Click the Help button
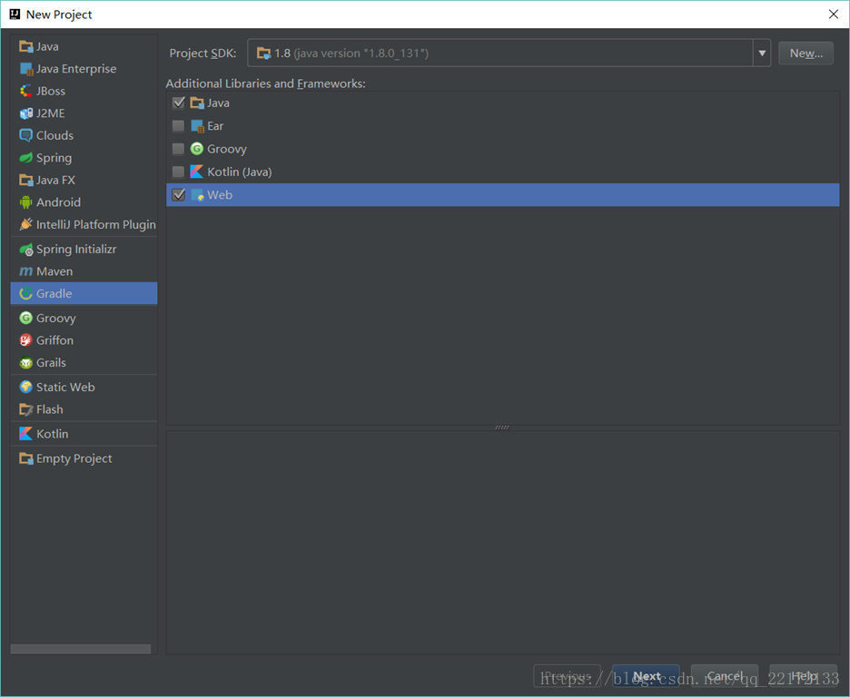 [803, 676]
